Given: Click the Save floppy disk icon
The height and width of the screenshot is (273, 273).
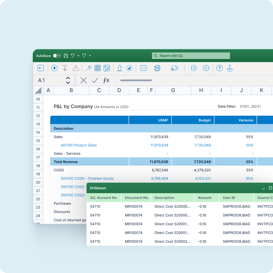Looking at the screenshot, I should [x=66, y=56].
